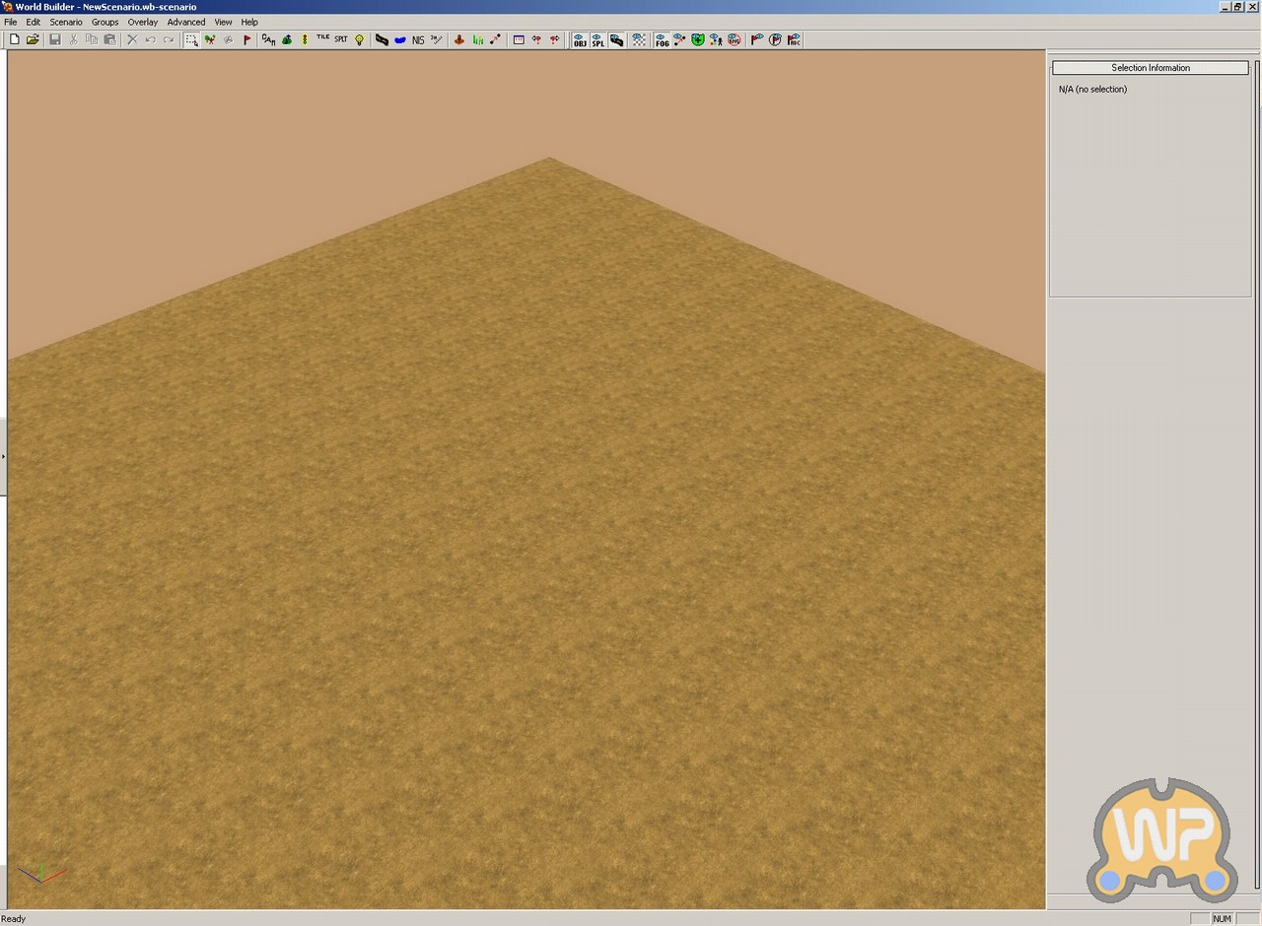1262x926 pixels.
Task: Click the New scenario icon
Action: click(x=14, y=39)
